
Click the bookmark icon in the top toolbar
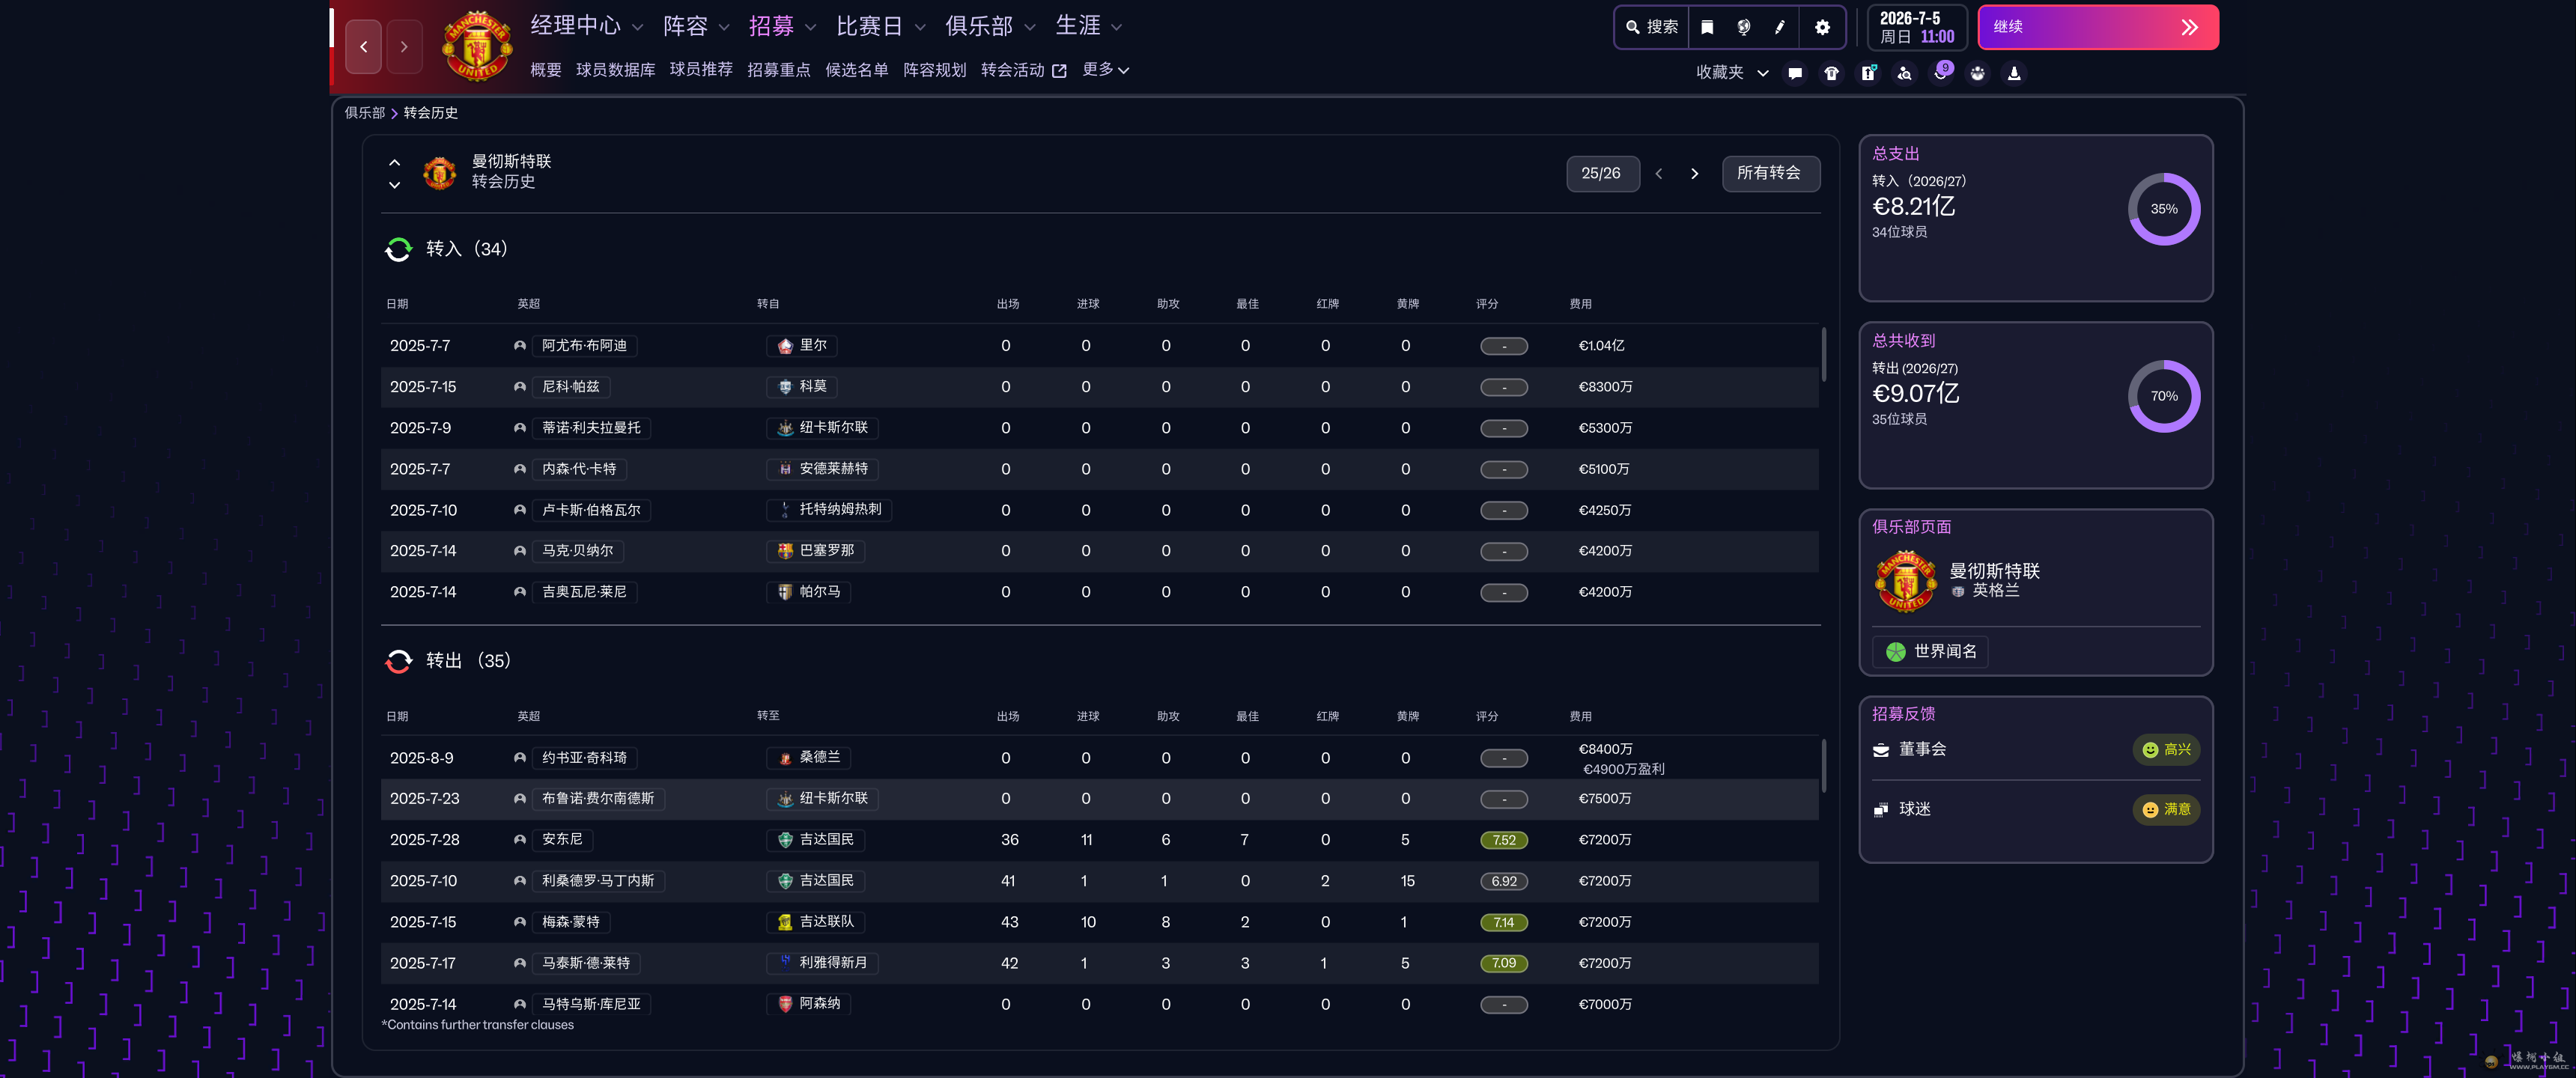[1707, 27]
